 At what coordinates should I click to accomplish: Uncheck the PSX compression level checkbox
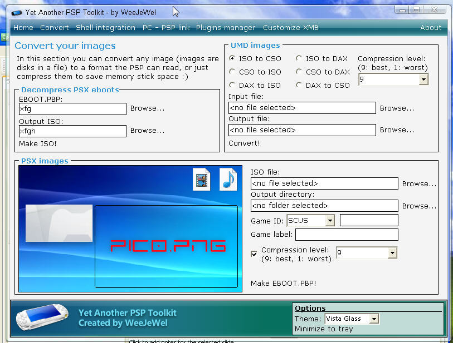coord(254,254)
